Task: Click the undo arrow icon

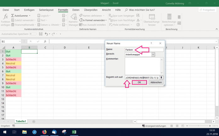Action: tap(46, 34)
